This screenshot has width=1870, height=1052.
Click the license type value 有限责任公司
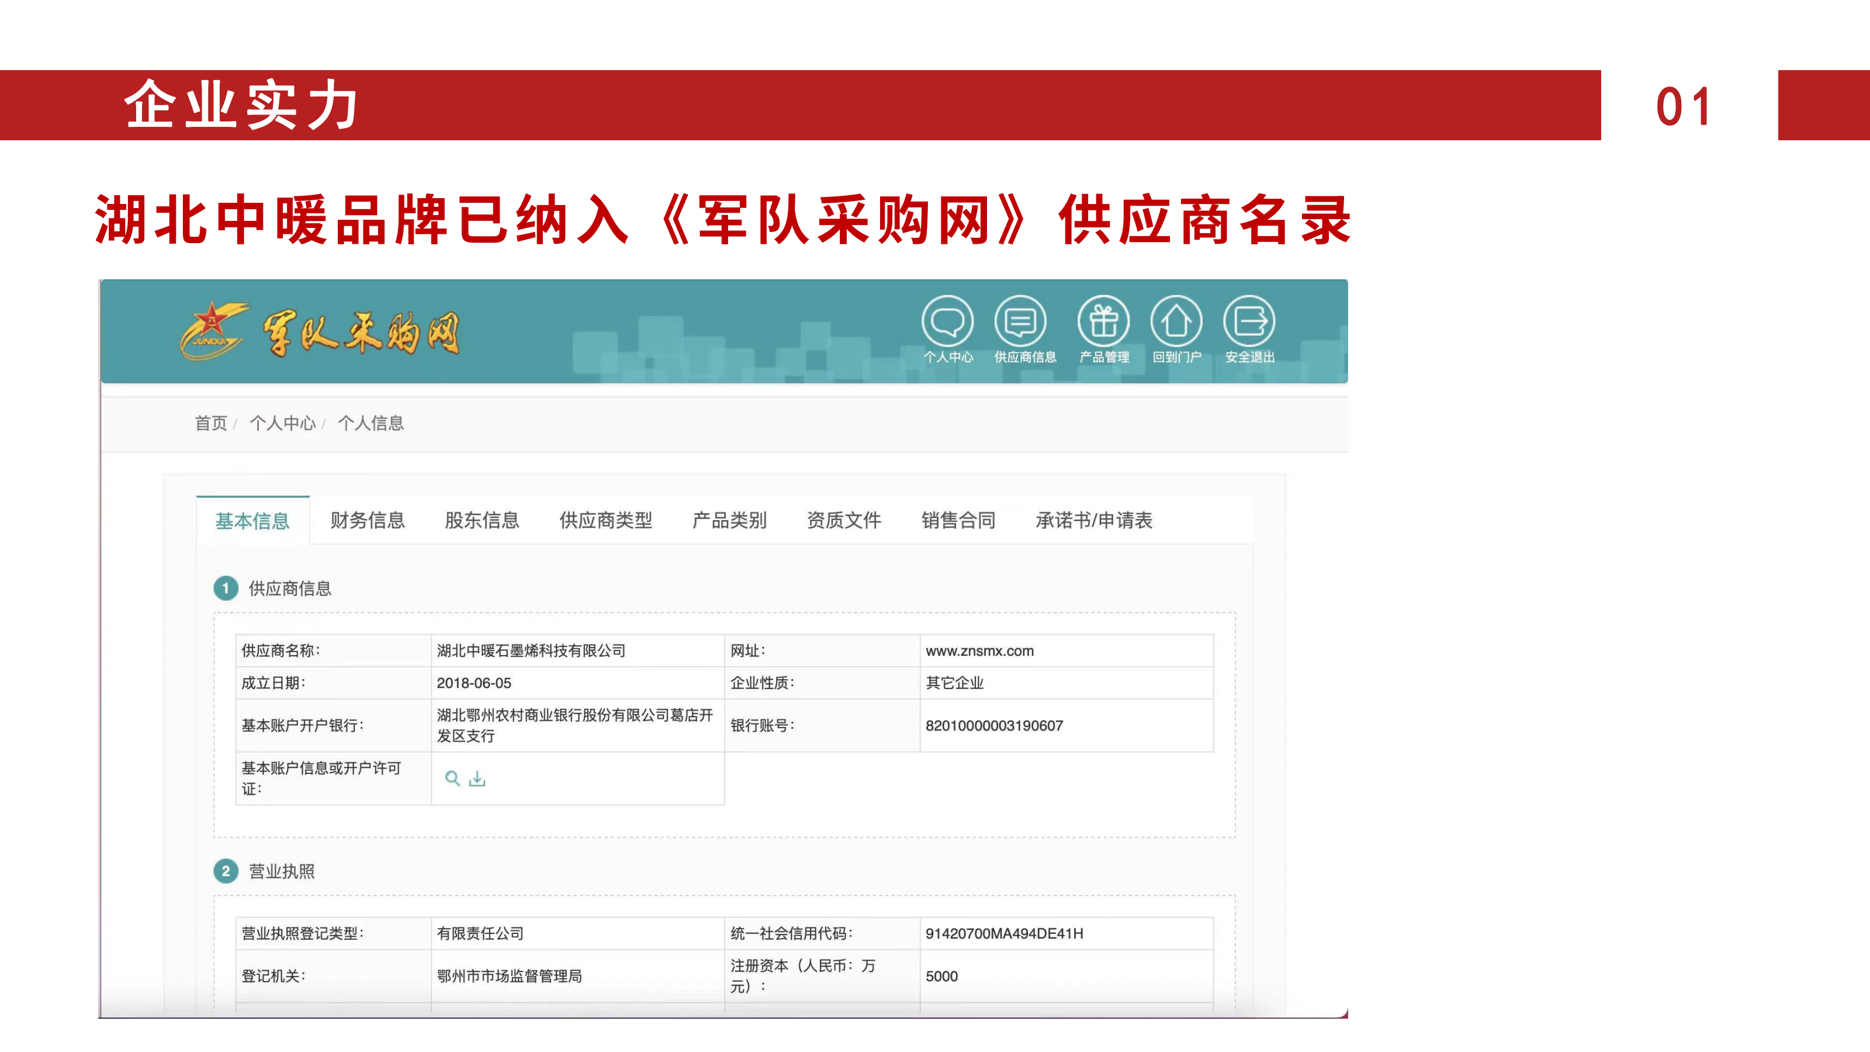[x=480, y=934]
